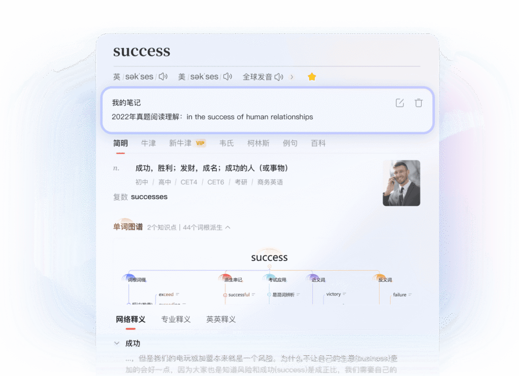
Task: Switch to the 英英释义 tab
Action: click(x=220, y=319)
